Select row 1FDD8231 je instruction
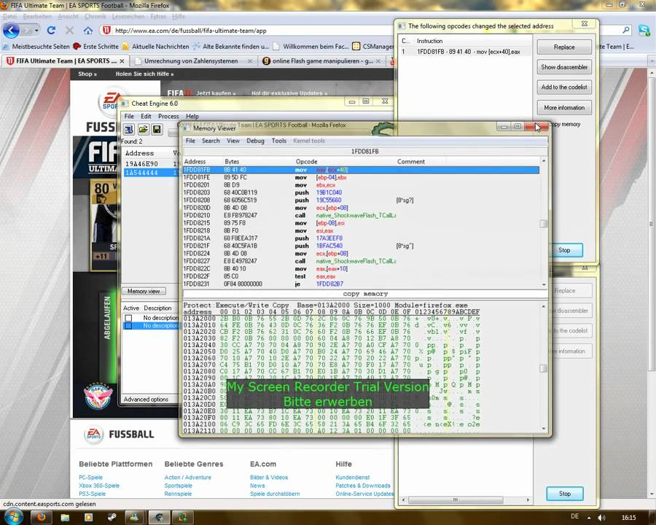656x525 pixels. tap(361, 284)
